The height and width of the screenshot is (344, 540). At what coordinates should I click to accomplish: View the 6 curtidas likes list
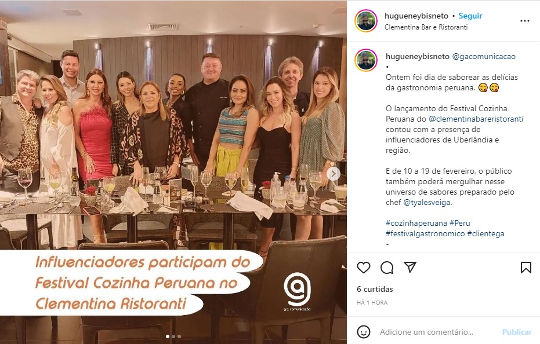[375, 289]
